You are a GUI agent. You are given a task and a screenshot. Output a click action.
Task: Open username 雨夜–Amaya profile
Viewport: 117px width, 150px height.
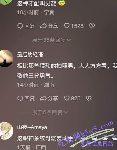[32, 127]
